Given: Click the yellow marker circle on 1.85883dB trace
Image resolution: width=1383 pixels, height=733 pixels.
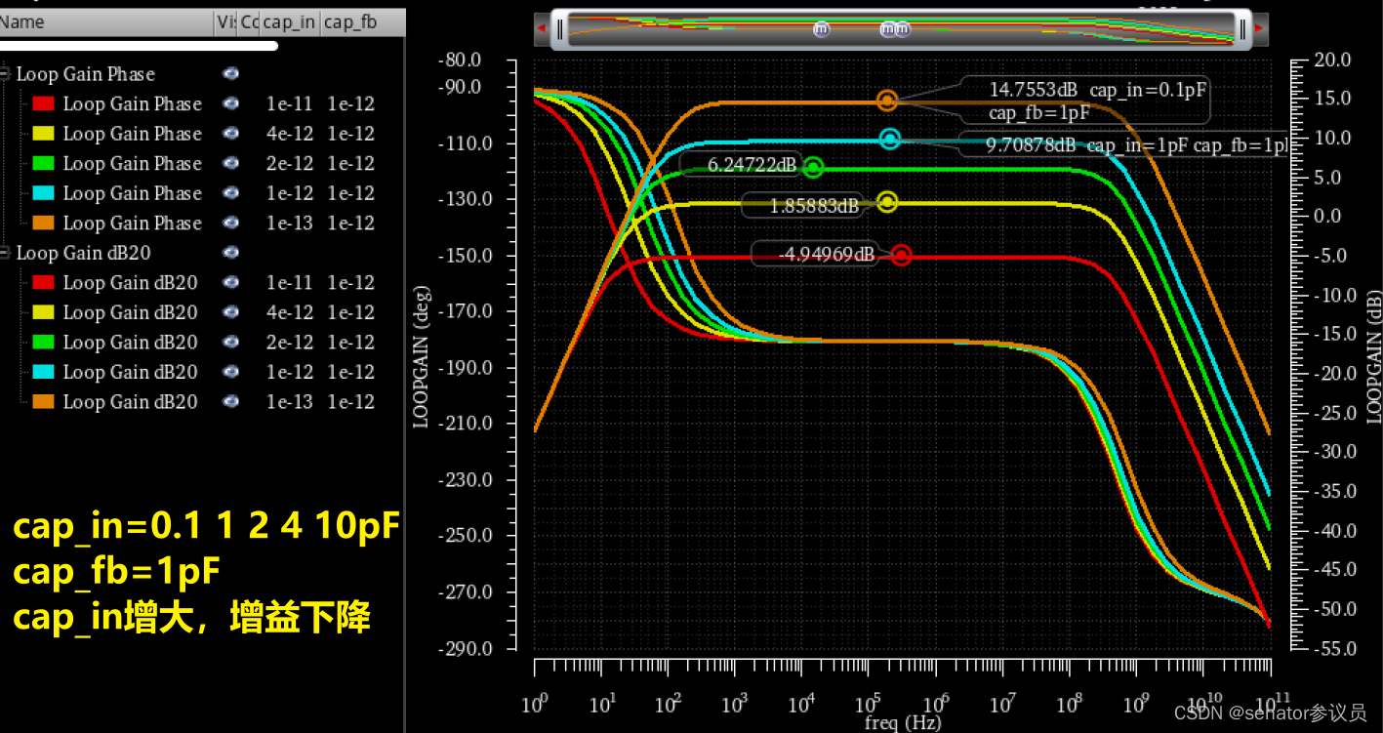Looking at the screenshot, I should [887, 202].
